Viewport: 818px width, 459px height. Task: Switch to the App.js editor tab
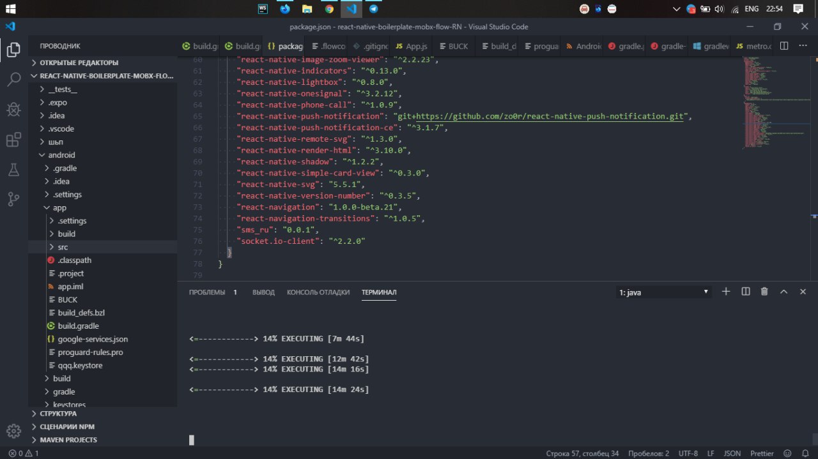coord(411,46)
